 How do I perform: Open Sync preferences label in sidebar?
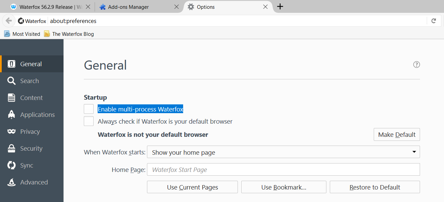coord(27,165)
